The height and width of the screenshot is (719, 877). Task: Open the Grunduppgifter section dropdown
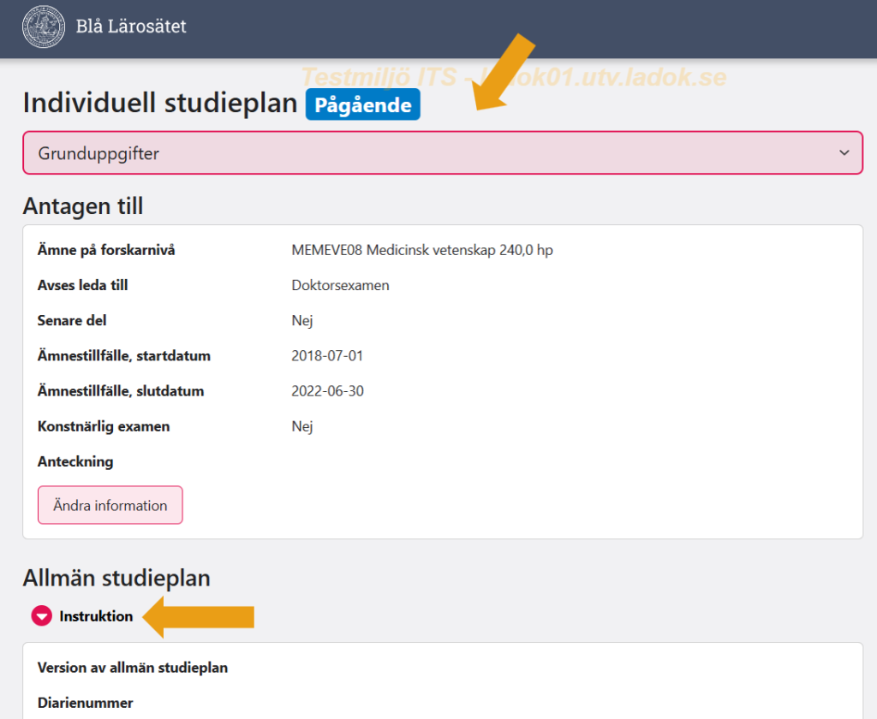(x=443, y=152)
